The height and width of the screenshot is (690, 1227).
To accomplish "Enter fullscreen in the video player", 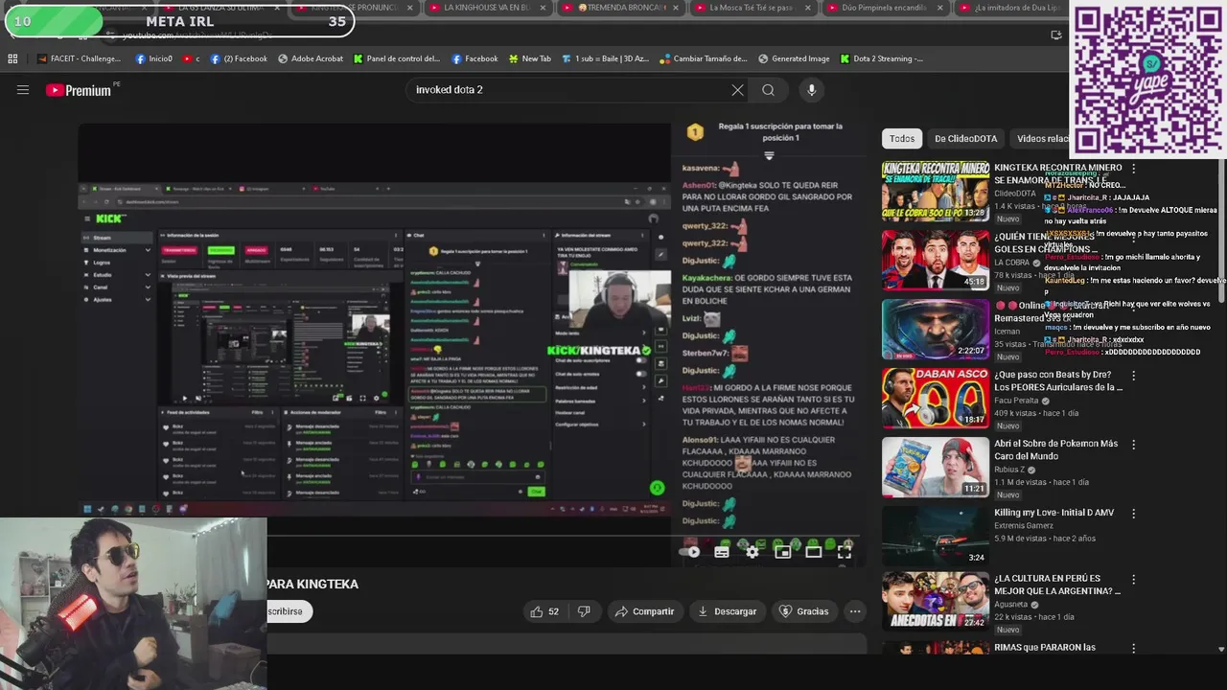I will 845,551.
